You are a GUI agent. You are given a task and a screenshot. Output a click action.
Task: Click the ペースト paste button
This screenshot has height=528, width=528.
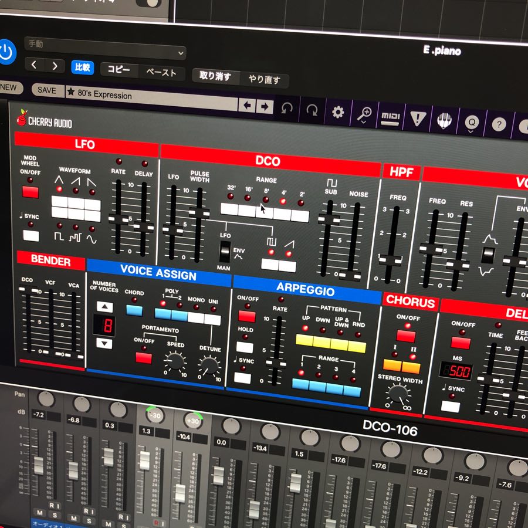click(x=161, y=72)
